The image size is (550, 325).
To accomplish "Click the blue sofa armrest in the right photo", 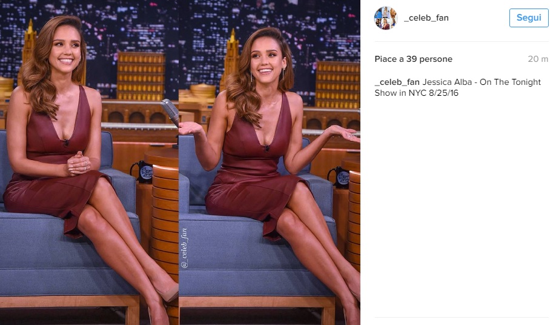I will [x=184, y=191].
